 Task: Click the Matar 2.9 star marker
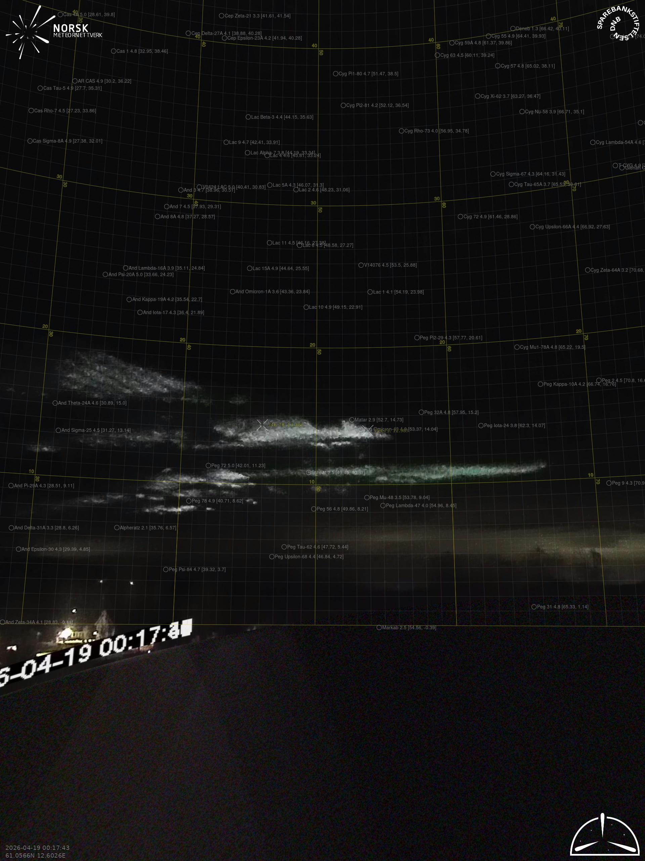pos(352,420)
